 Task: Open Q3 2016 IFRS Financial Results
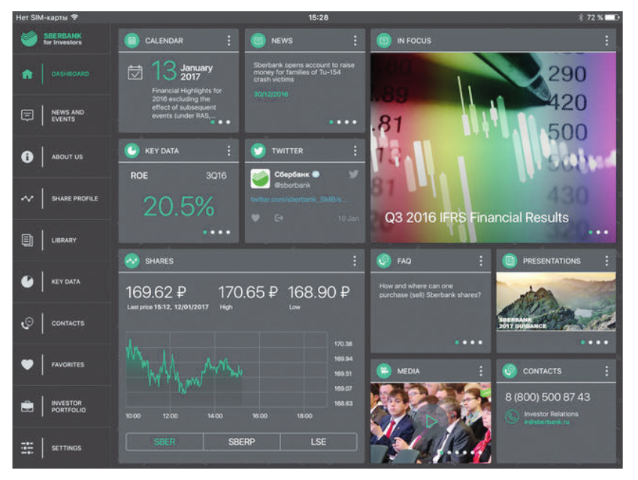pos(476,218)
